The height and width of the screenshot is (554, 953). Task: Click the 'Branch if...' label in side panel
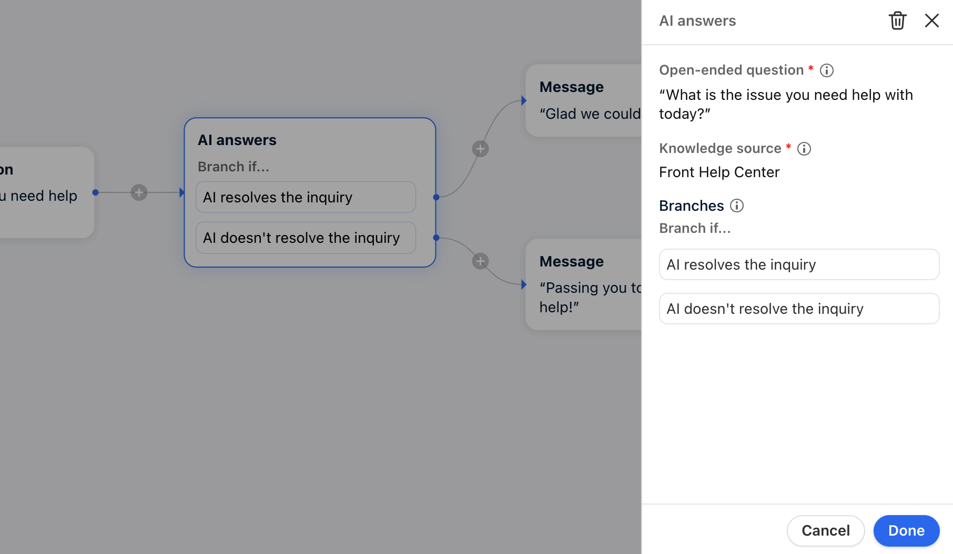pos(695,229)
